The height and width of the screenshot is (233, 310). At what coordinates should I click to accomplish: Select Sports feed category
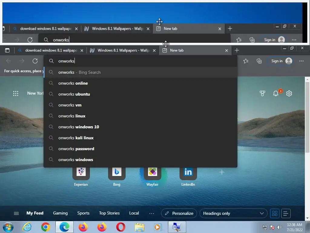click(84, 213)
